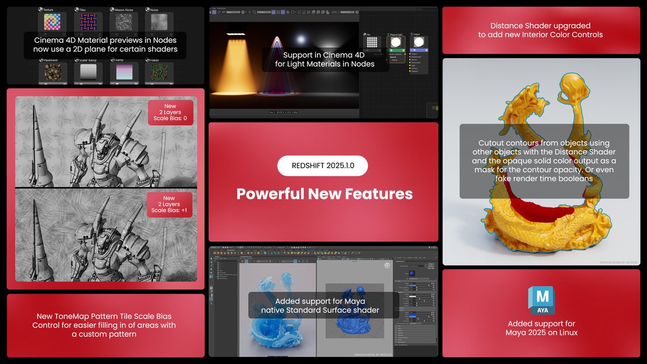Select the Tiles node in the light material graph
Image resolution: width=647 pixels, height=364 pixels.
coord(372,45)
